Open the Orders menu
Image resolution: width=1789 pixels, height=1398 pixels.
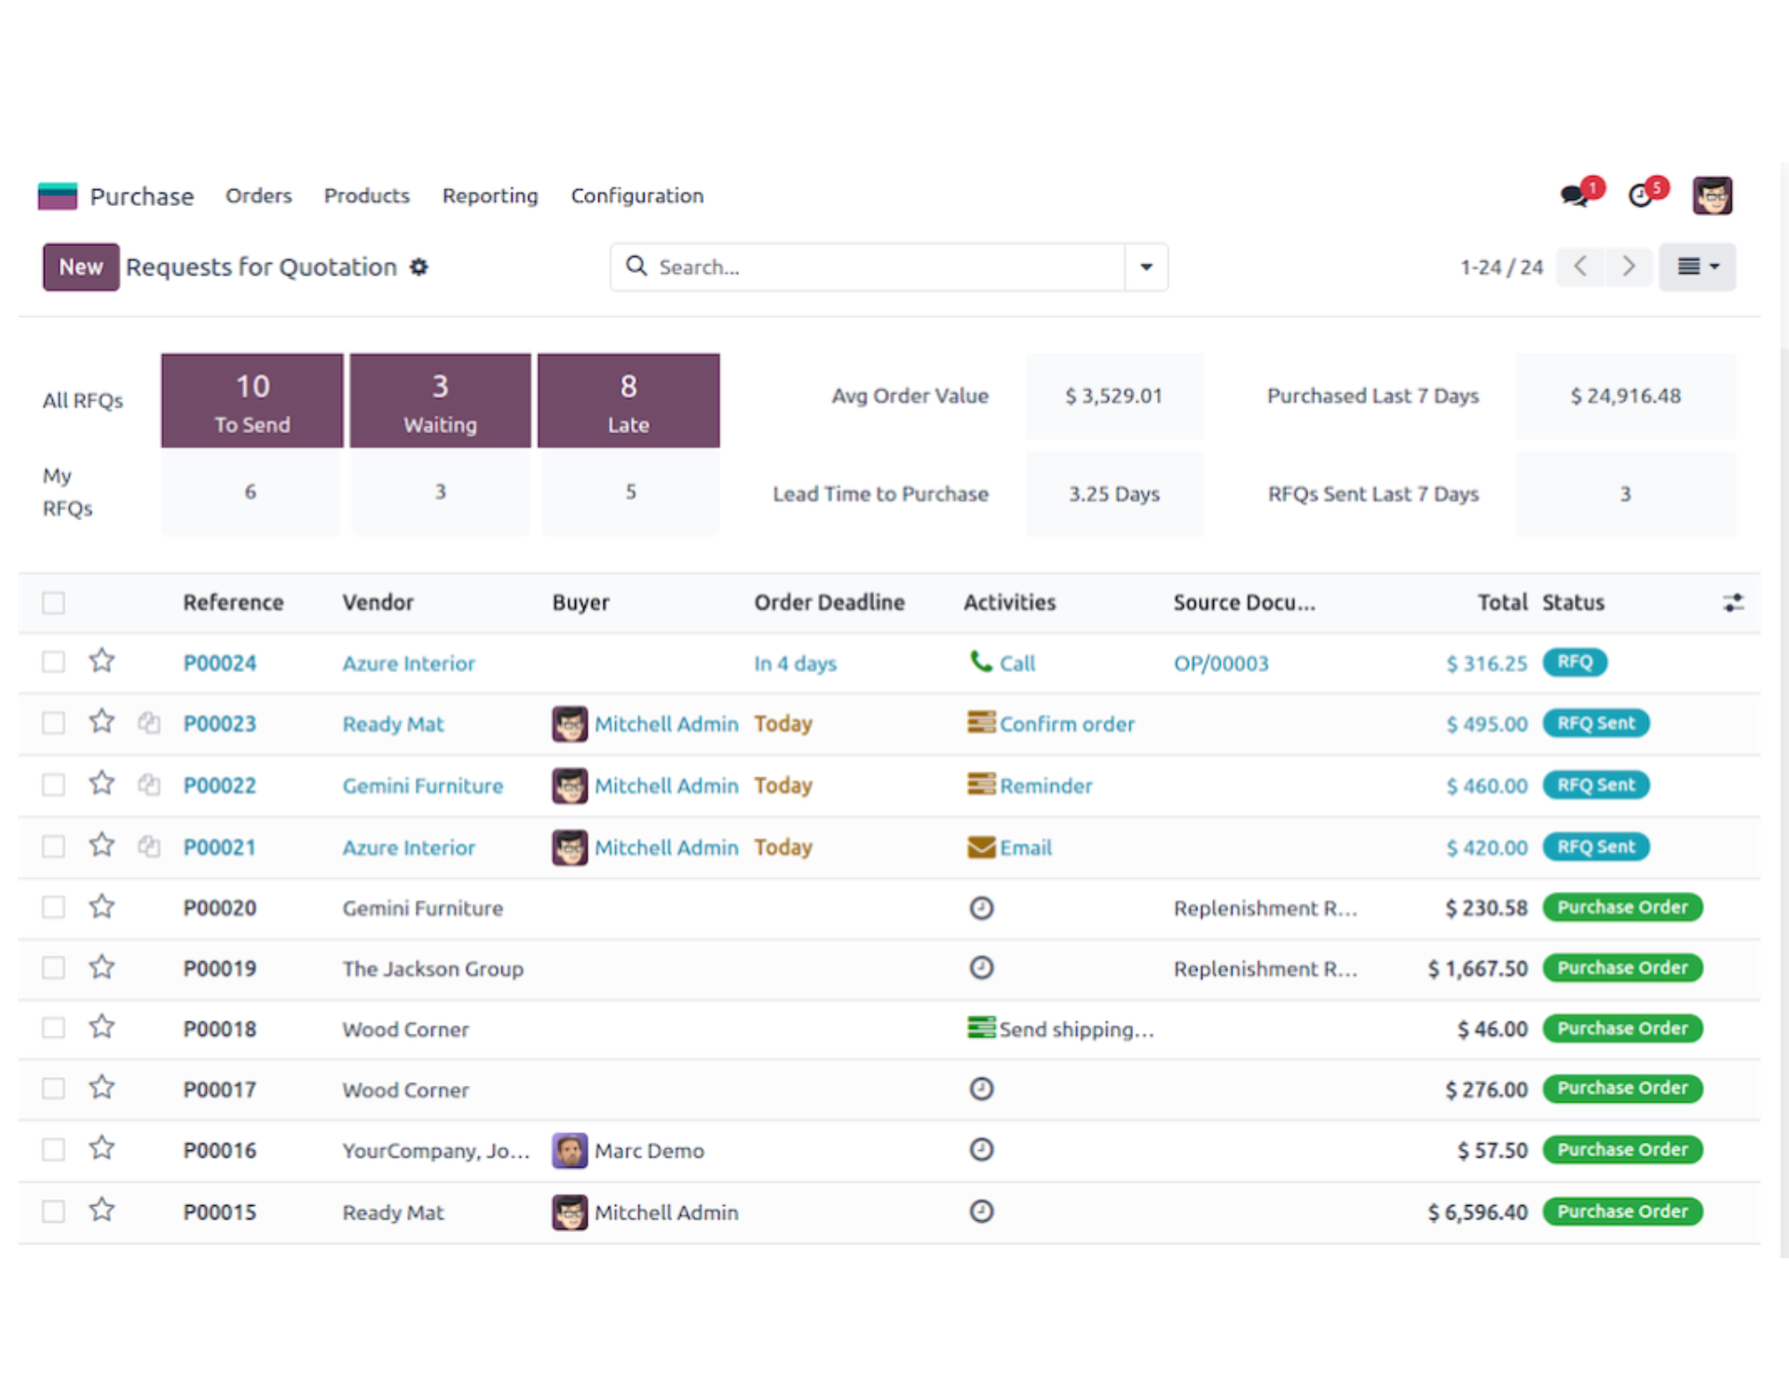pyautogui.click(x=258, y=196)
